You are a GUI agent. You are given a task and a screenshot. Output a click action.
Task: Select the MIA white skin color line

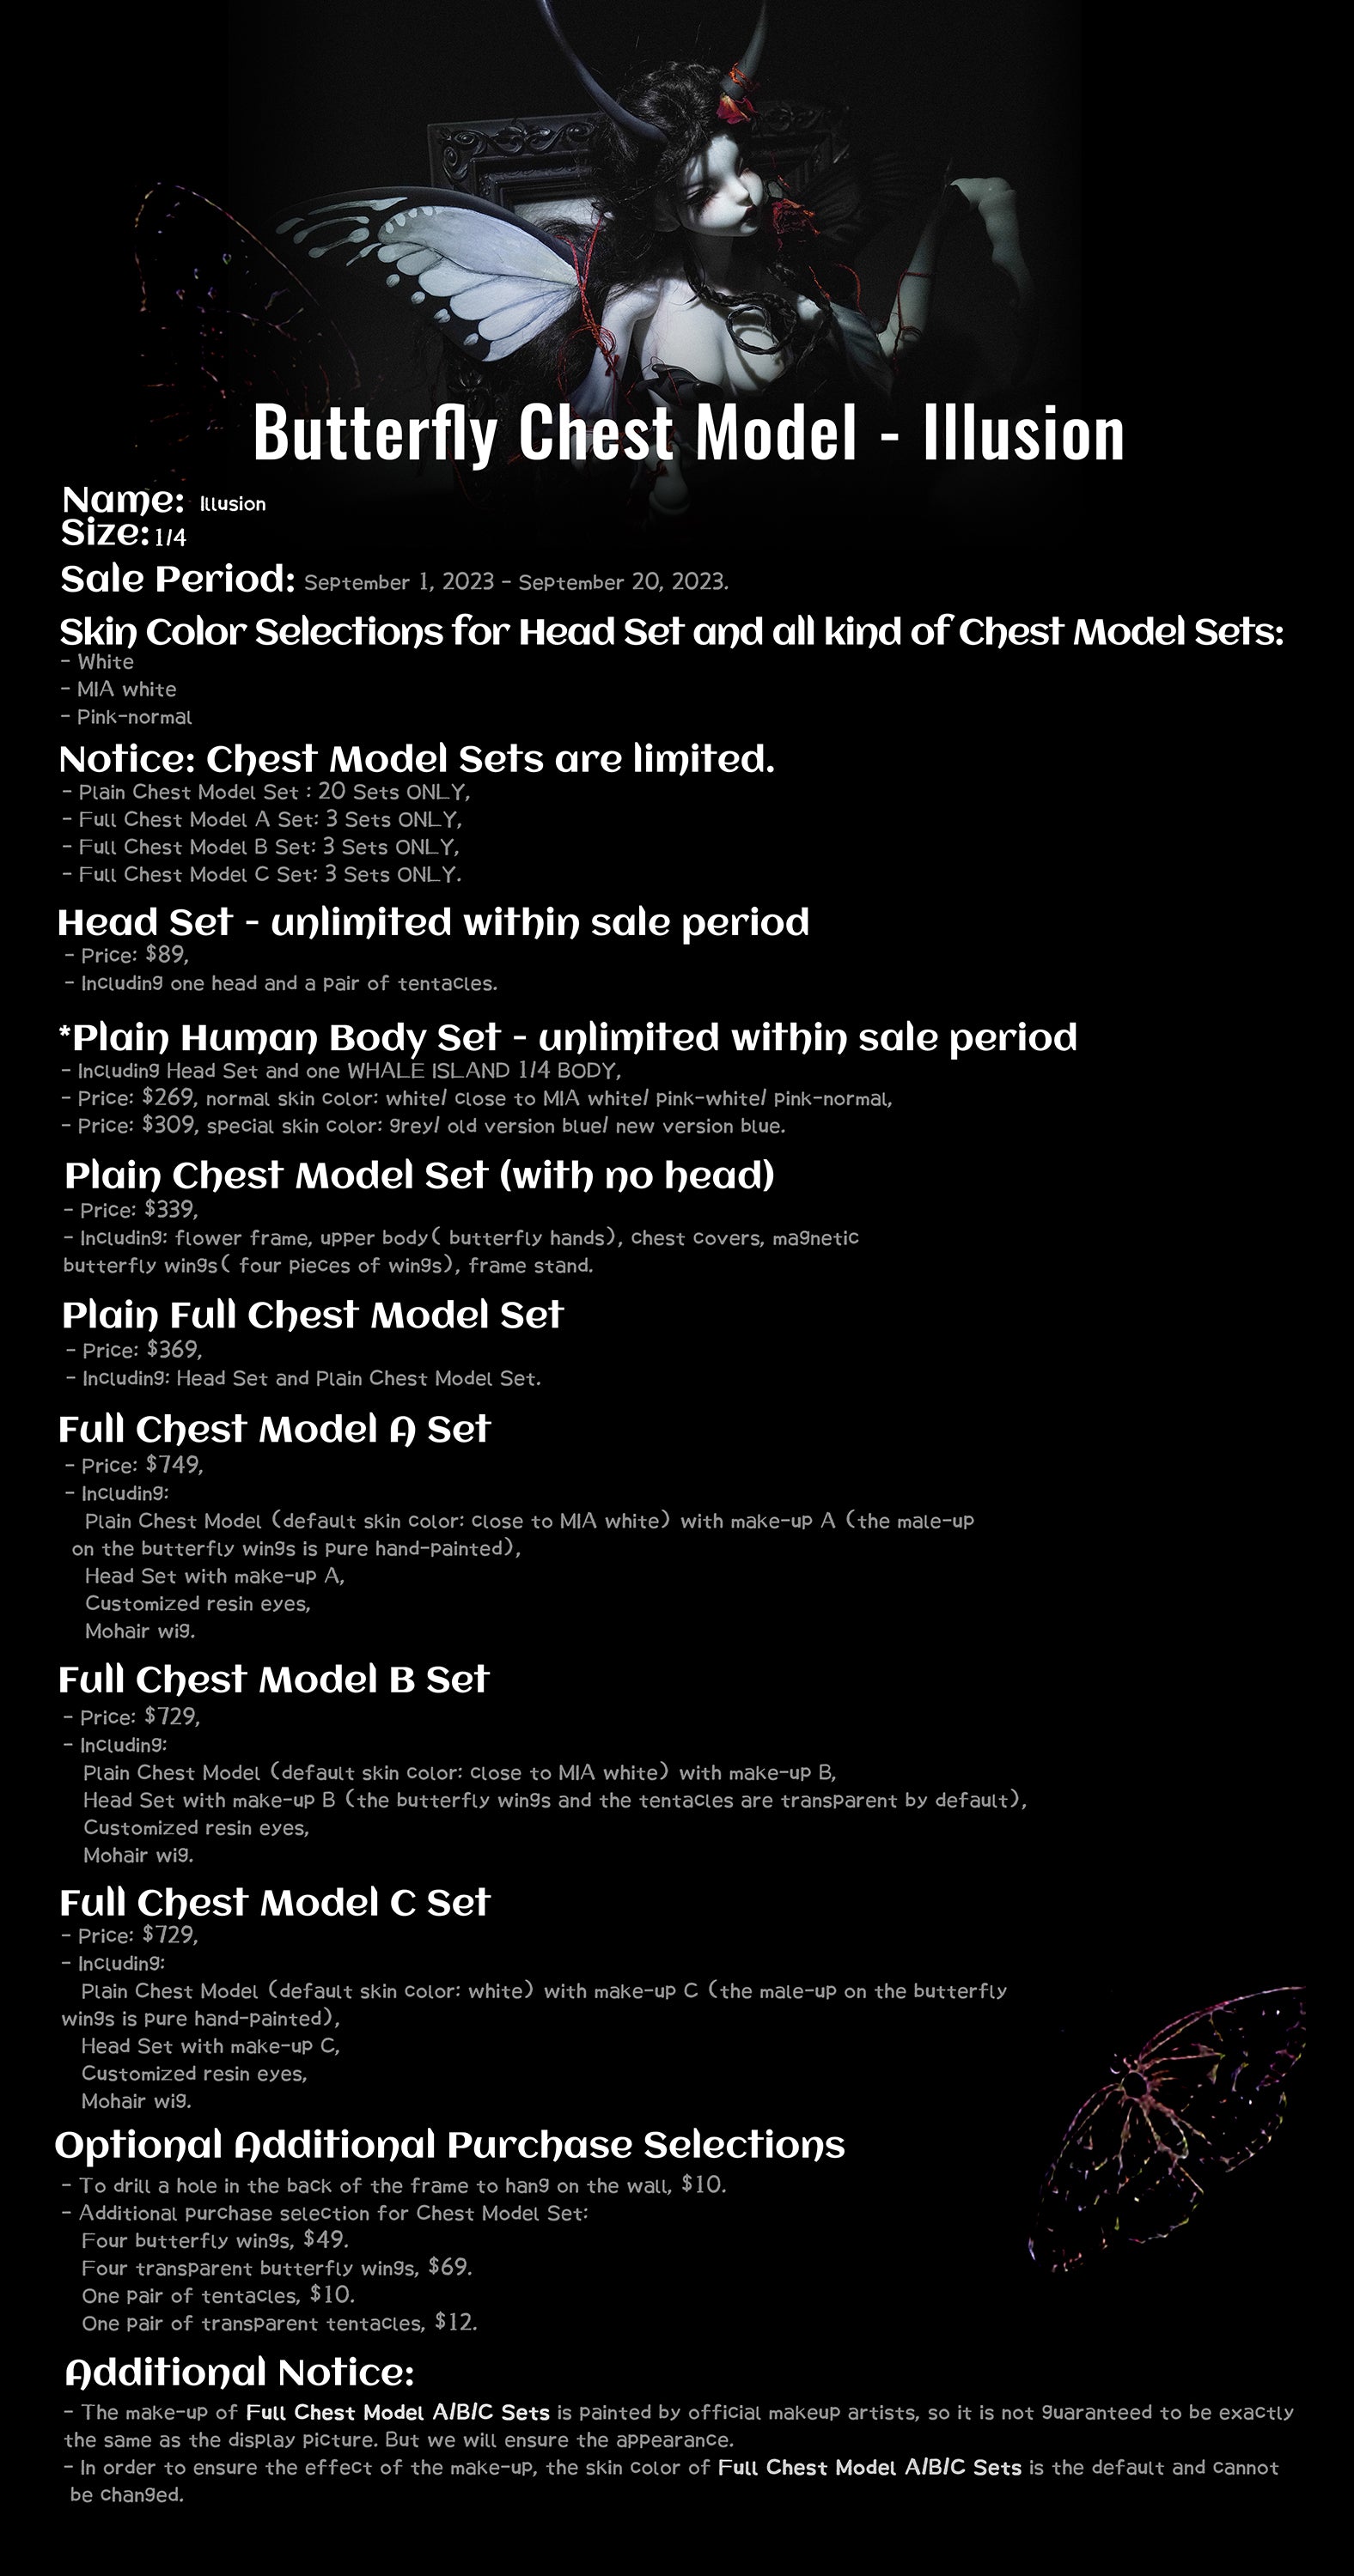click(x=118, y=689)
